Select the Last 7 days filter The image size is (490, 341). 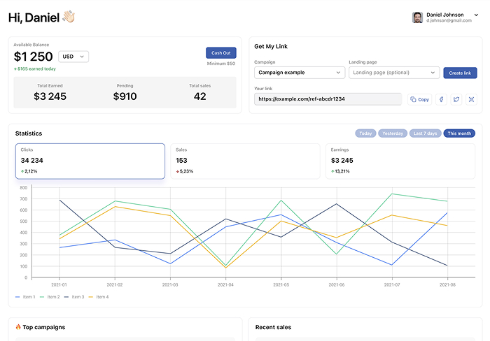(x=426, y=133)
